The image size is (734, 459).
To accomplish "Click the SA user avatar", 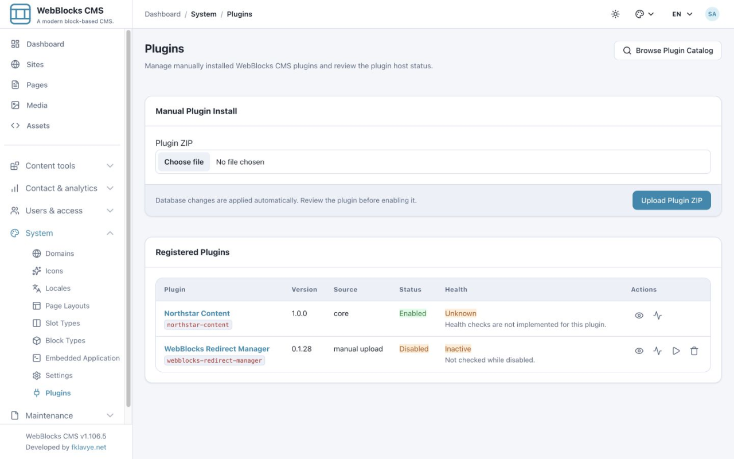I will [712, 14].
